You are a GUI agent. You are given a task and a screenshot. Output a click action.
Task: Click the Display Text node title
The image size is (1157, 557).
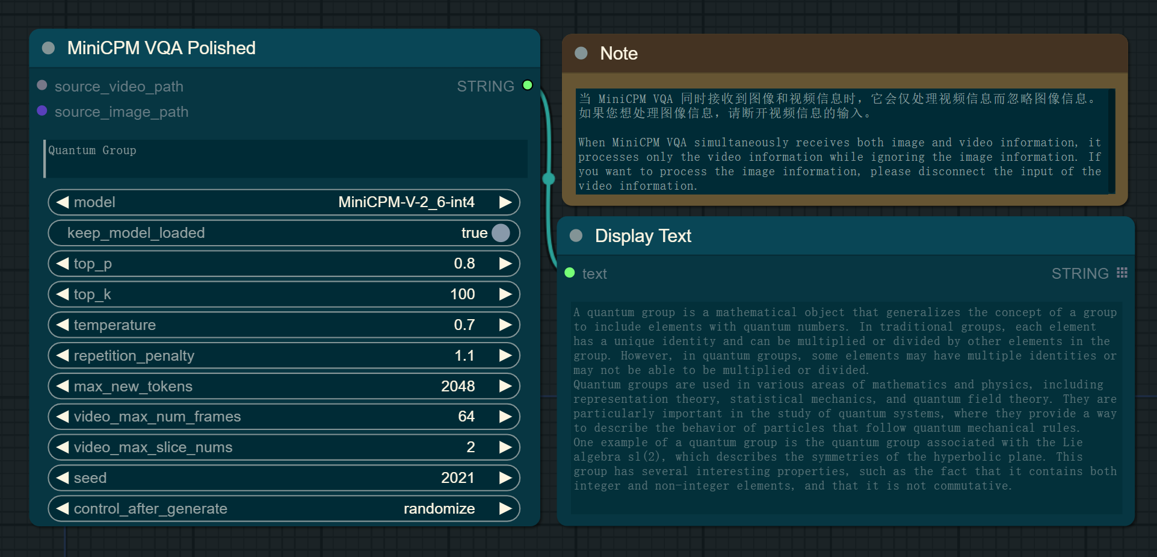click(643, 236)
